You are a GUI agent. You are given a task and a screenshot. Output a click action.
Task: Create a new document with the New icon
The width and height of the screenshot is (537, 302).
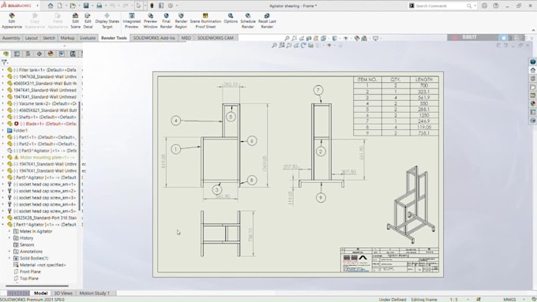pos(59,6)
